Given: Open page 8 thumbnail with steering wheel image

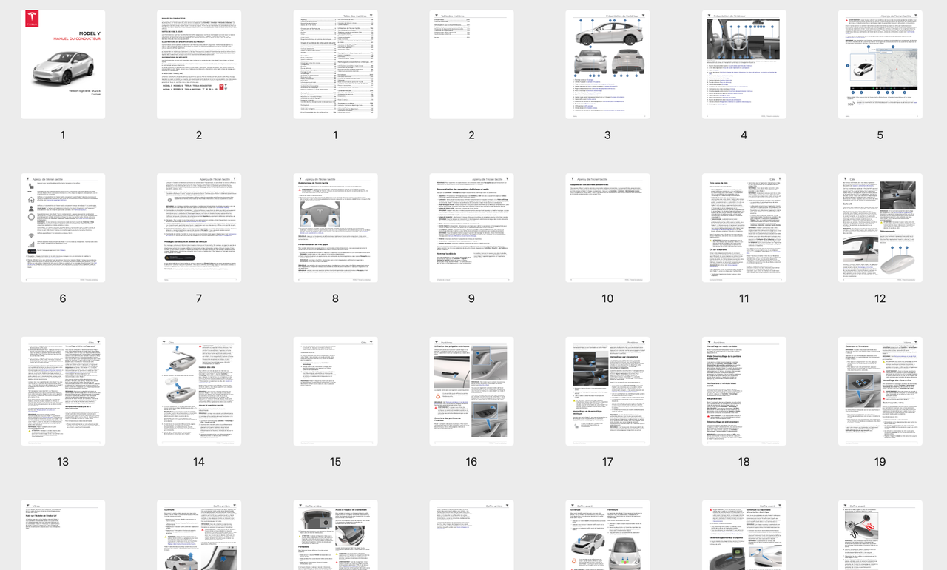Looking at the screenshot, I should pyautogui.click(x=335, y=228).
